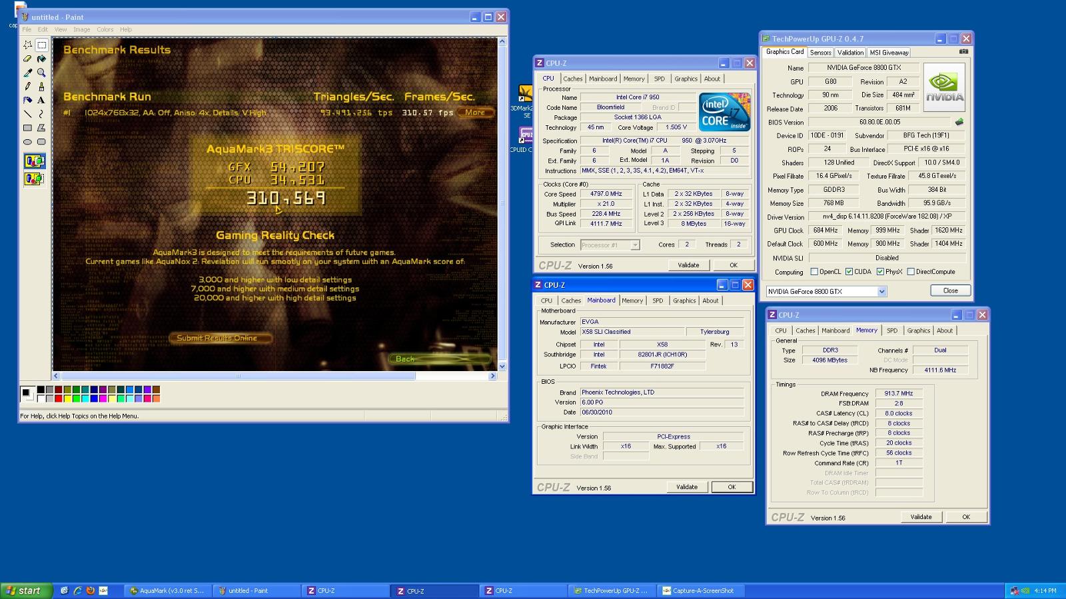
Task: Click the BIOS save chip icon in GPU-Z
Action: (x=959, y=122)
